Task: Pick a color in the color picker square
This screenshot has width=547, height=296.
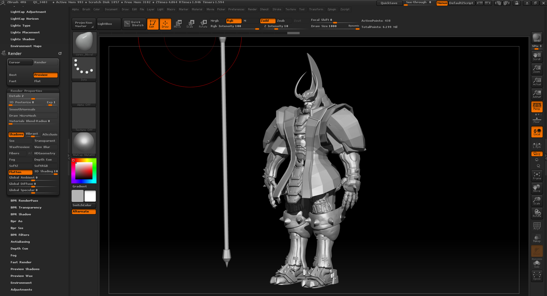Action: 84,171
